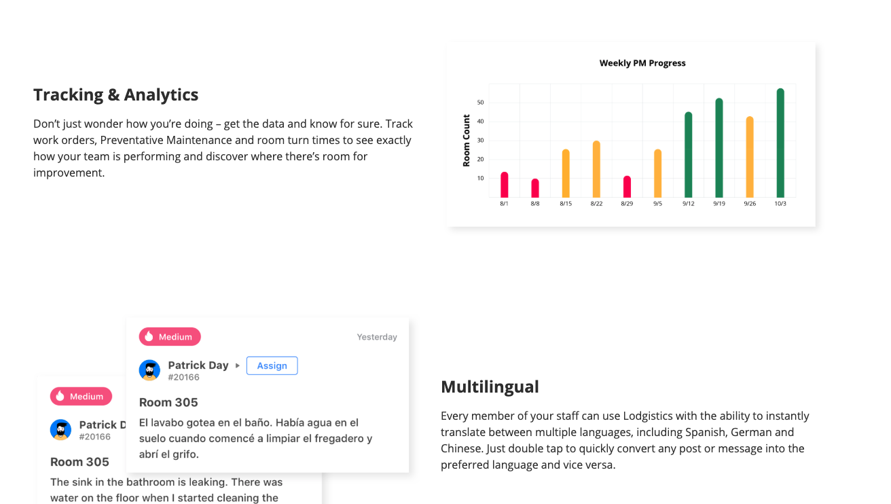Click the orange 9/26 bar
891x504 pixels.
[750, 157]
